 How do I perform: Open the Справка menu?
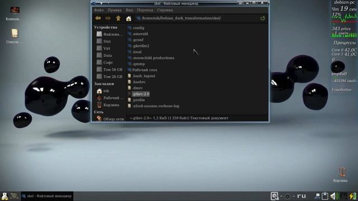(165, 10)
